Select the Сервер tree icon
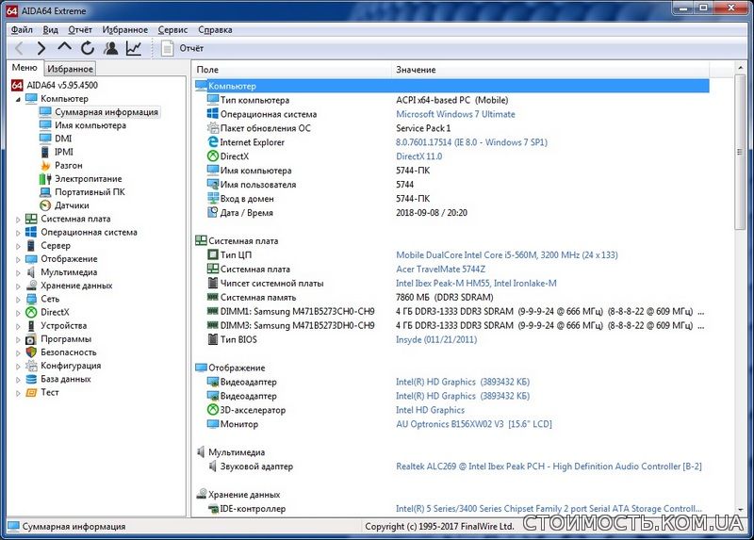Image resolution: width=754 pixels, height=540 pixels. [x=31, y=246]
